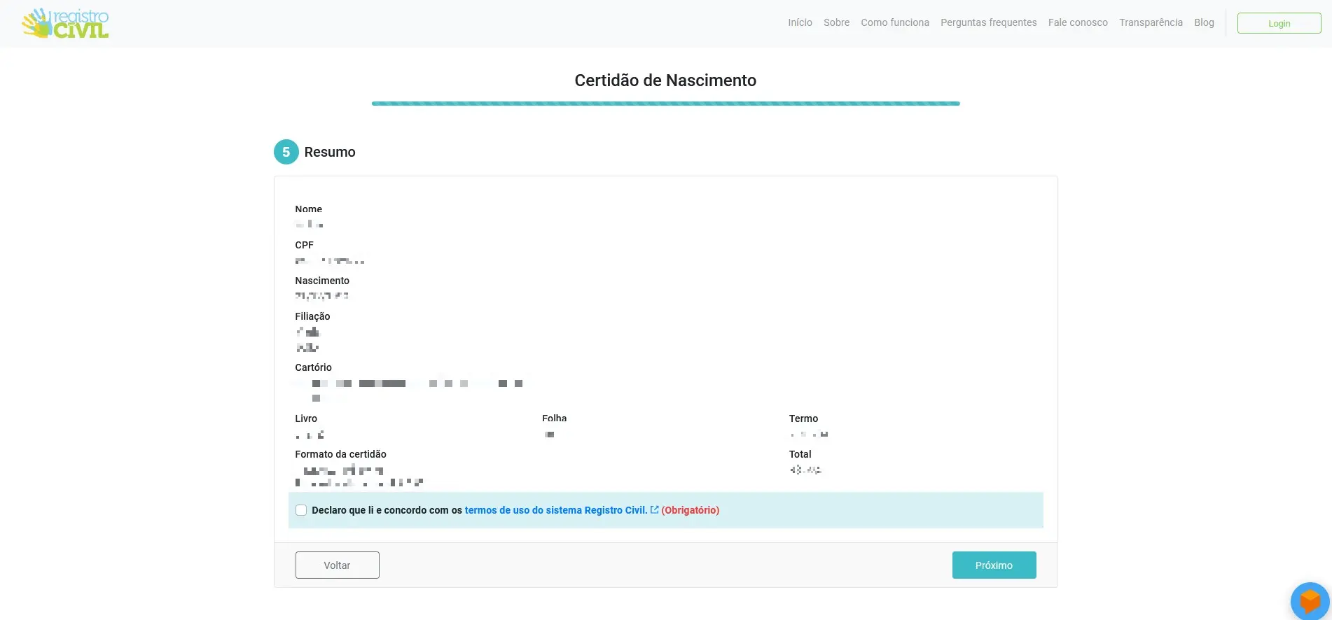Open the Sobre page
This screenshot has width=1332, height=620.
click(x=836, y=22)
